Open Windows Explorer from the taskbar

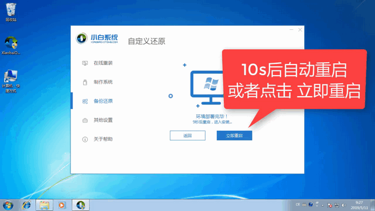click(x=45, y=205)
